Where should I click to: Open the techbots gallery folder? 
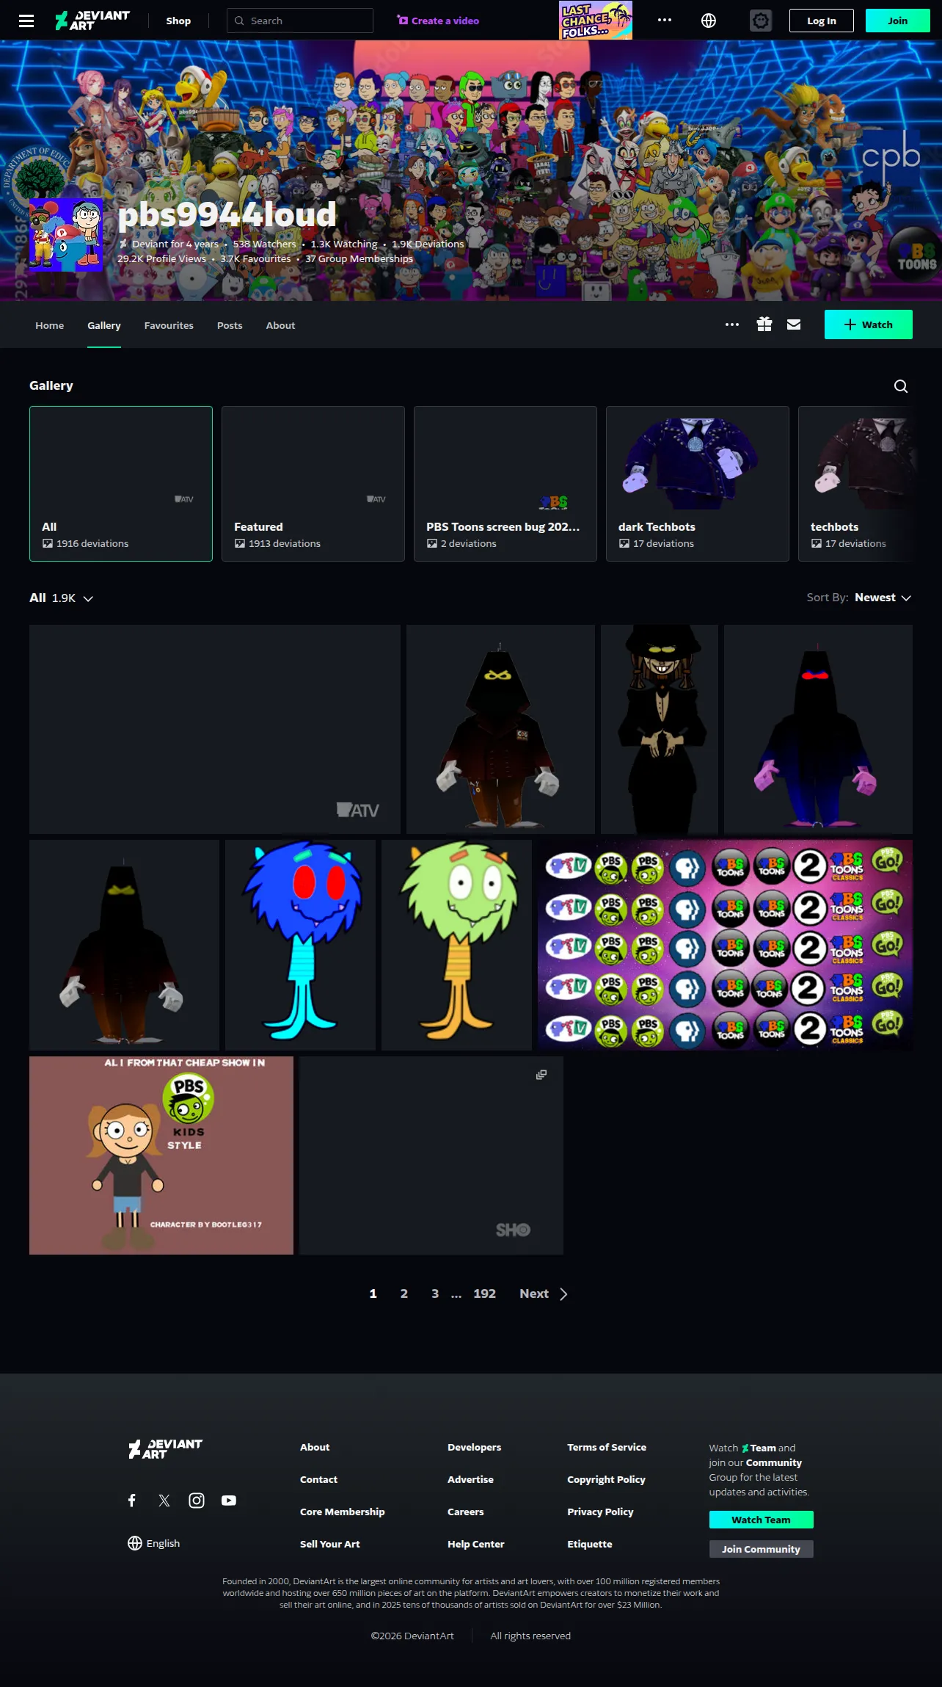[x=855, y=484]
